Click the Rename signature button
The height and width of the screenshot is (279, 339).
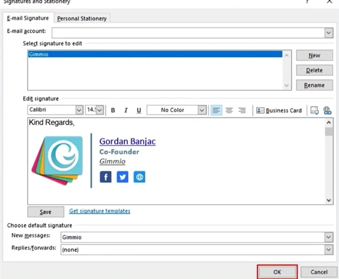click(314, 85)
